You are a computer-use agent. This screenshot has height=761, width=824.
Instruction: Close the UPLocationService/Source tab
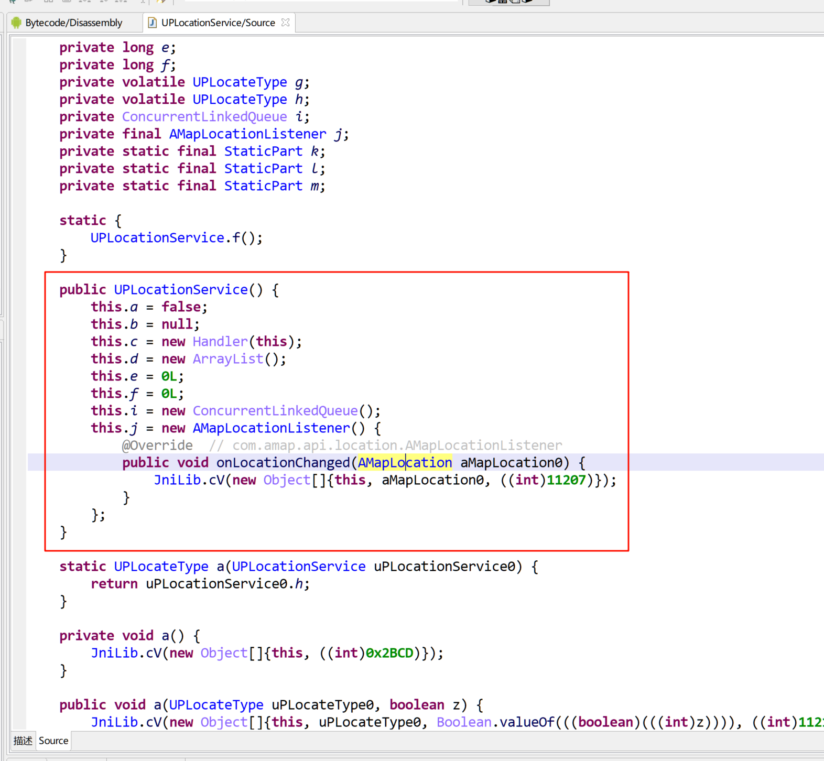coord(285,23)
